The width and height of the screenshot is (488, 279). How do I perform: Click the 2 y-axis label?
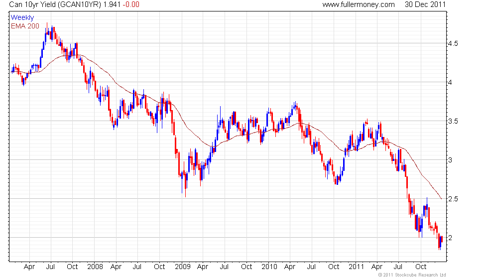(x=450, y=238)
